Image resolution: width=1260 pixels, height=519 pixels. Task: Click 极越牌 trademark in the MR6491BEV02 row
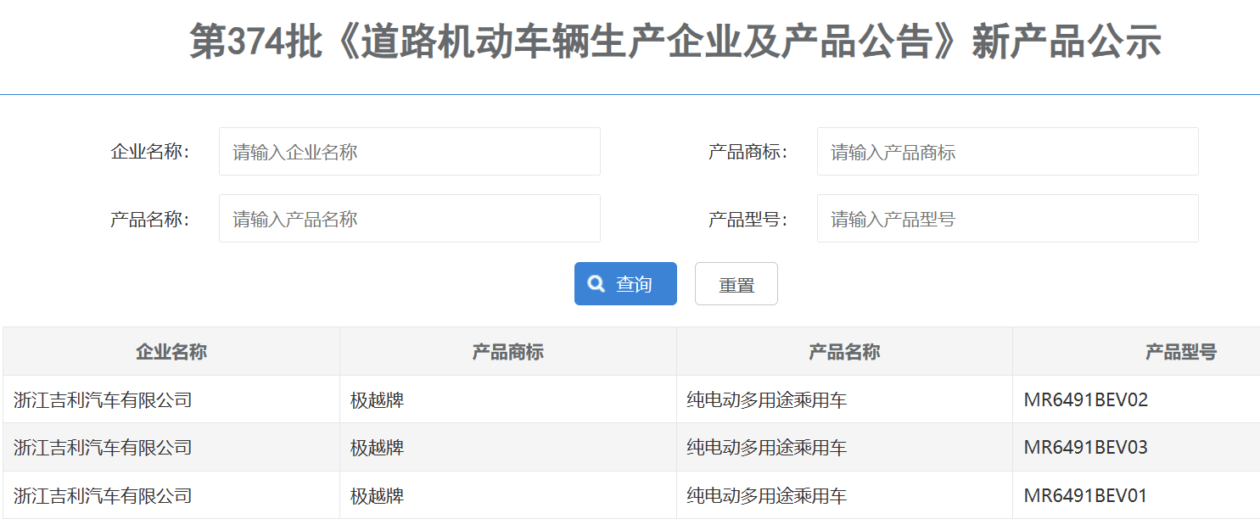click(377, 399)
